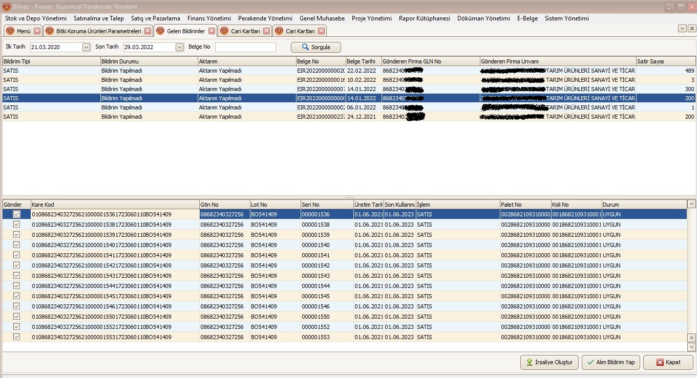Sort by Satır Sayısı column header
697x378 pixels.
tap(666, 61)
